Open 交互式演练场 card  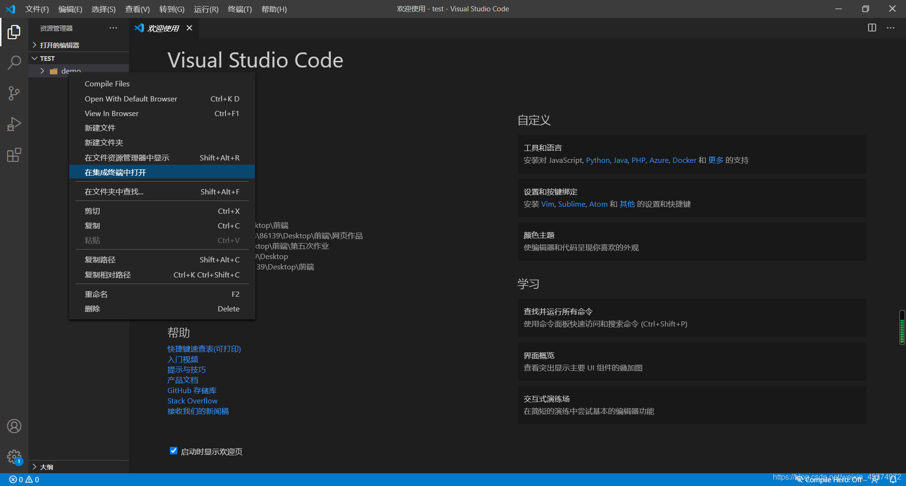coord(692,405)
